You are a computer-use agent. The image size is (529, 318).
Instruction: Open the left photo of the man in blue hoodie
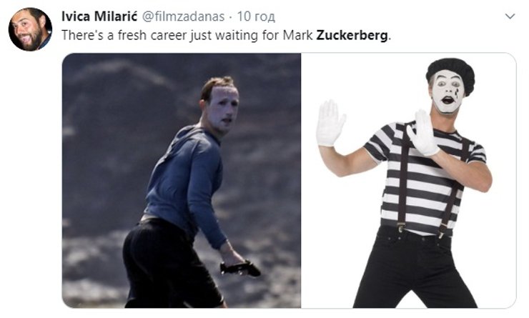coord(182,180)
